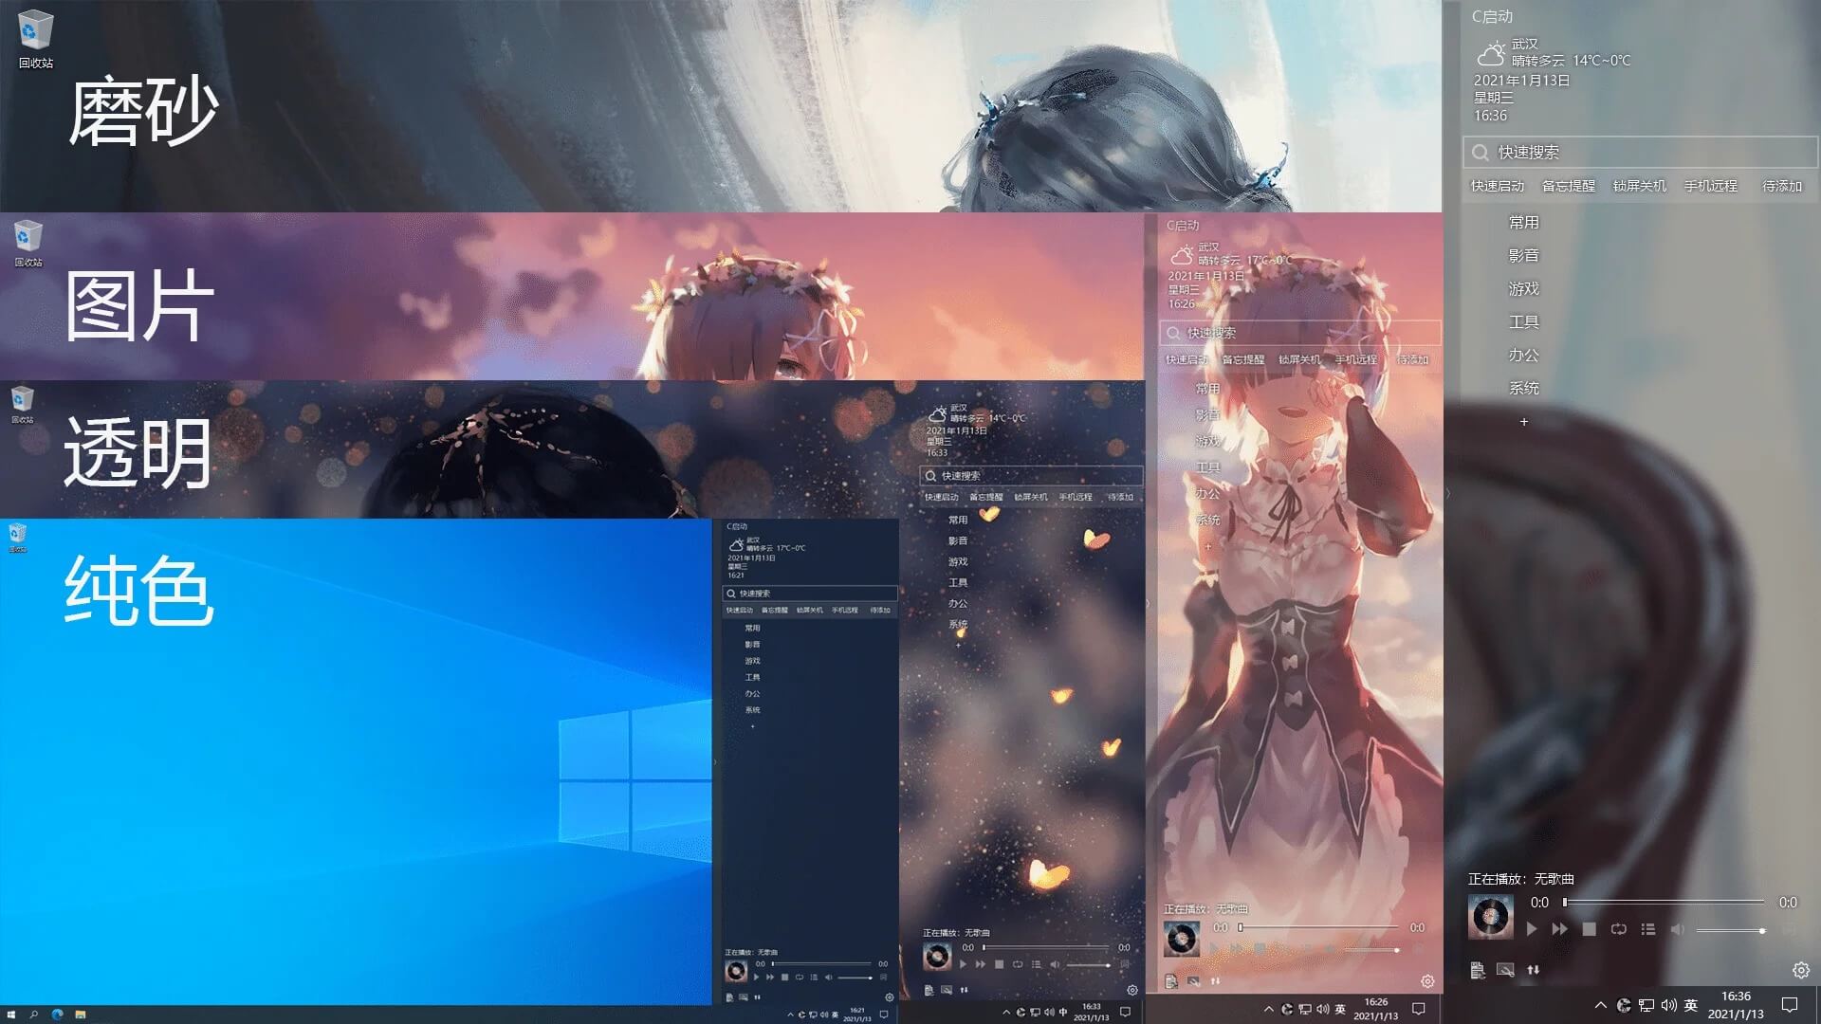
Task: Add category with plus below 系统 in frosted panel
Action: click(1524, 422)
